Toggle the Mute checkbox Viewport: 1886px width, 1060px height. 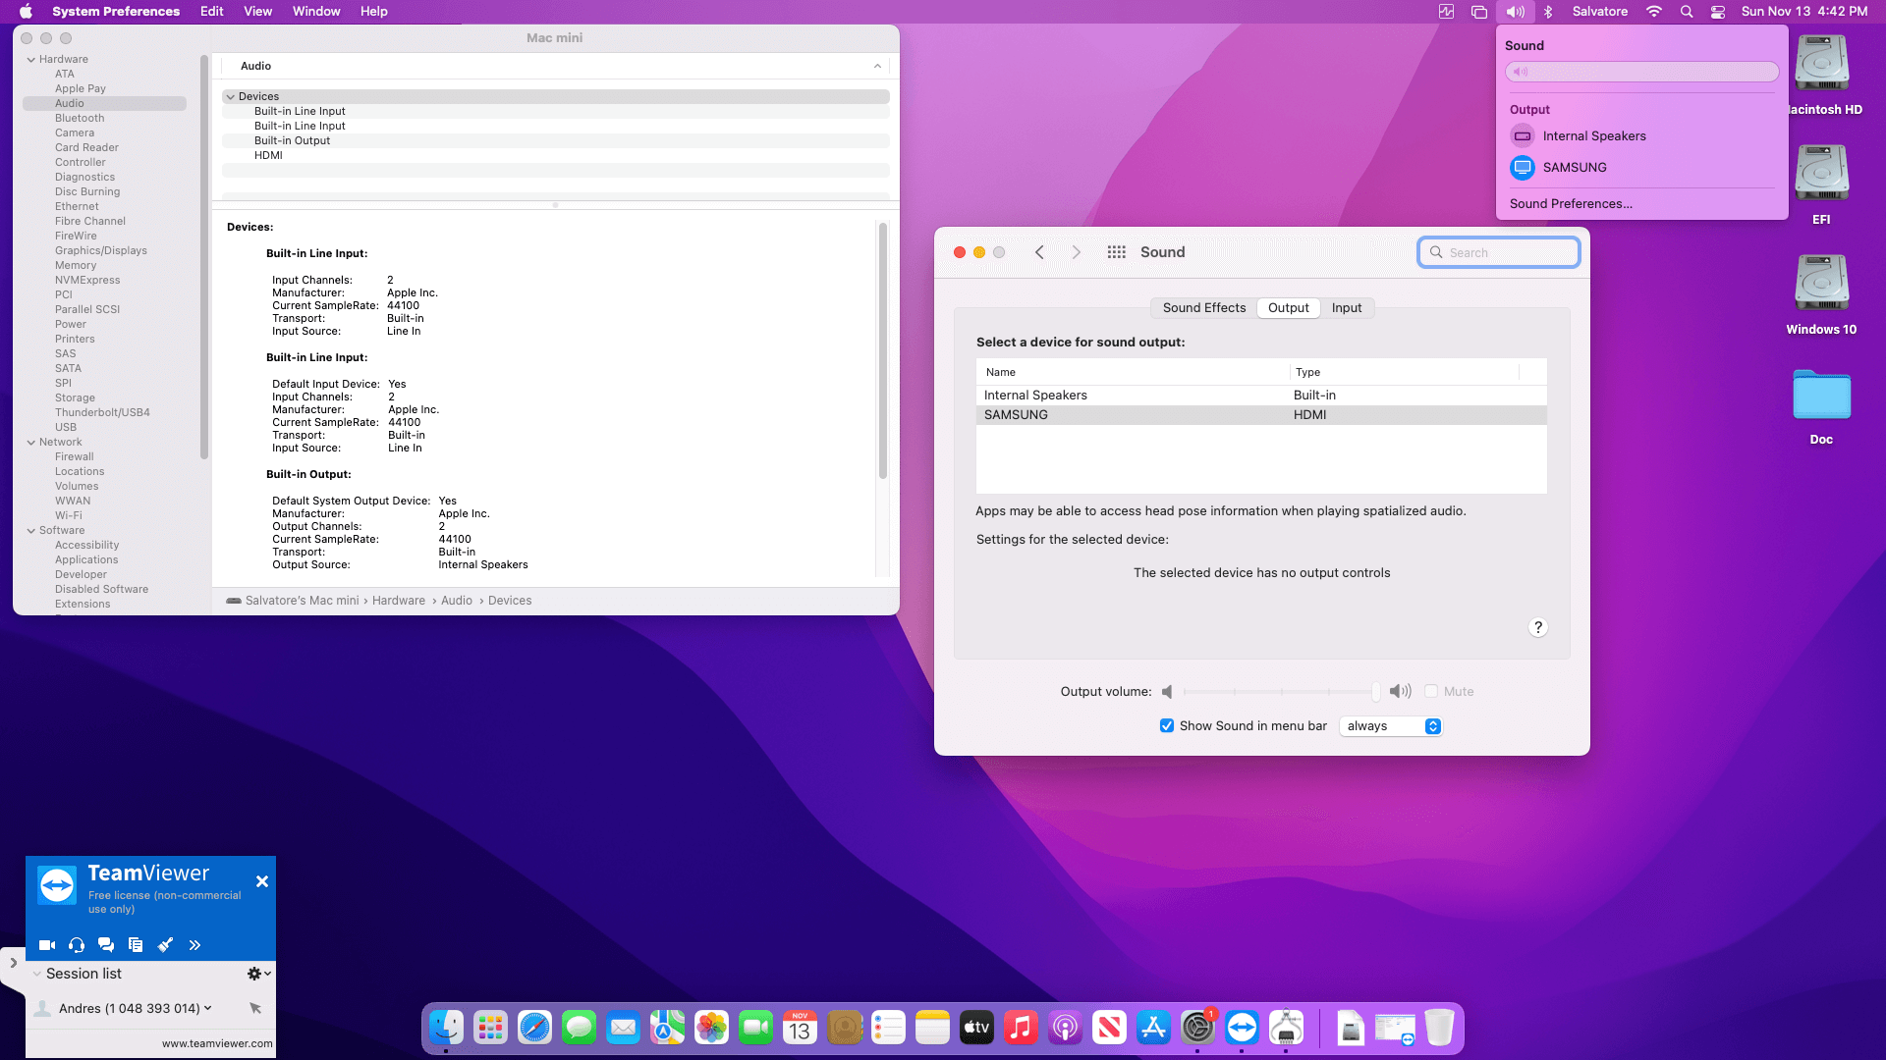(1431, 691)
